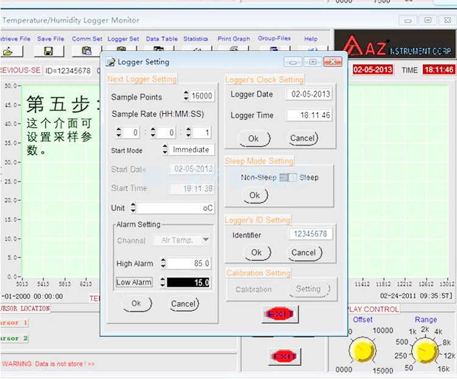This screenshot has height=379, width=457.
Task: Click the yellow Offset knob
Action: [362, 350]
